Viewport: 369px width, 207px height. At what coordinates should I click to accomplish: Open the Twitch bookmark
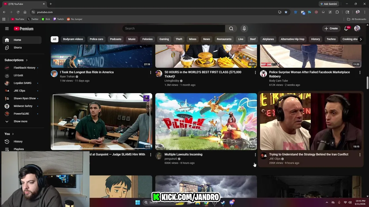click(58, 19)
